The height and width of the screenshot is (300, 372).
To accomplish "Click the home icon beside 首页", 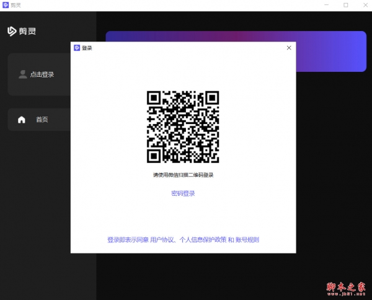I will (x=22, y=120).
